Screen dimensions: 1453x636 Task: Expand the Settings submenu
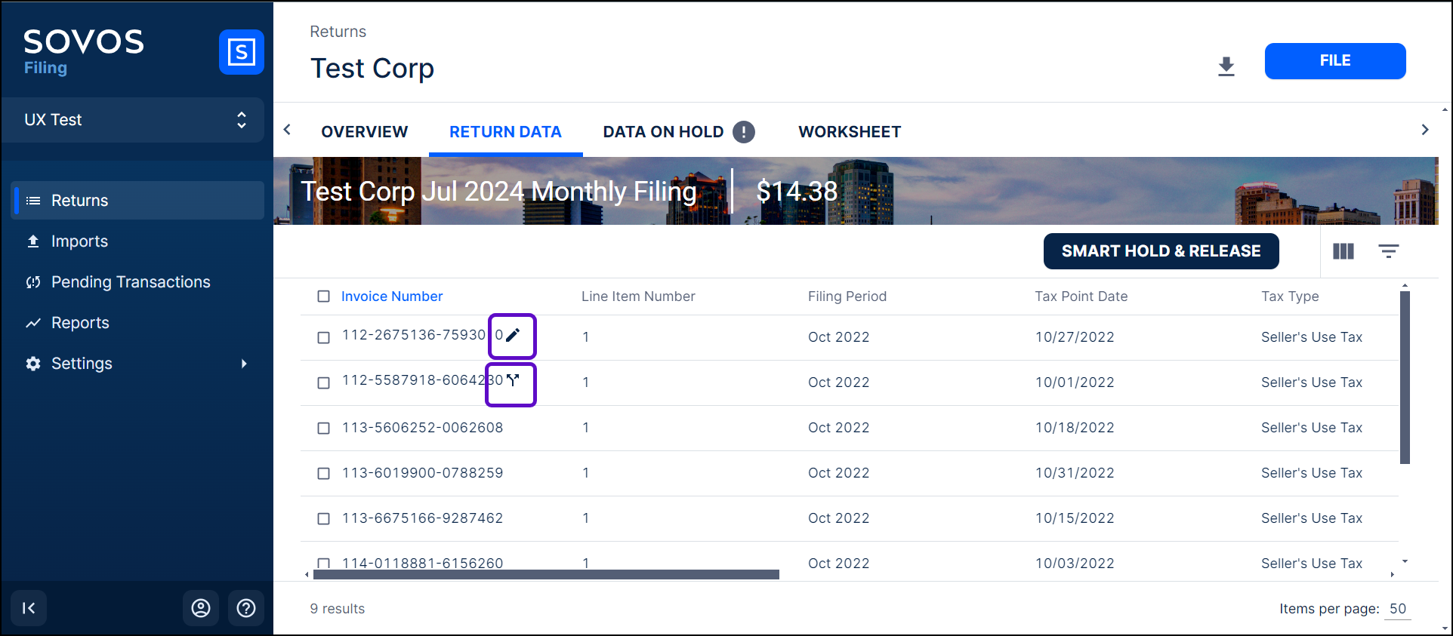point(243,364)
